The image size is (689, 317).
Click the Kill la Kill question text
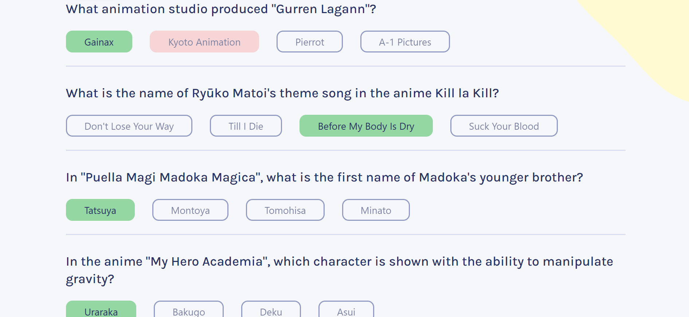pyautogui.click(x=282, y=93)
